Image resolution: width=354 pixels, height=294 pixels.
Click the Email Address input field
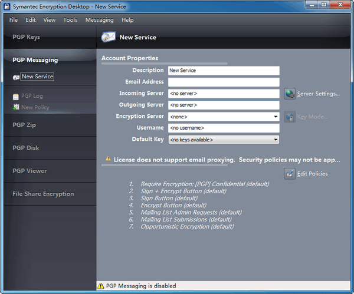pyautogui.click(x=223, y=82)
